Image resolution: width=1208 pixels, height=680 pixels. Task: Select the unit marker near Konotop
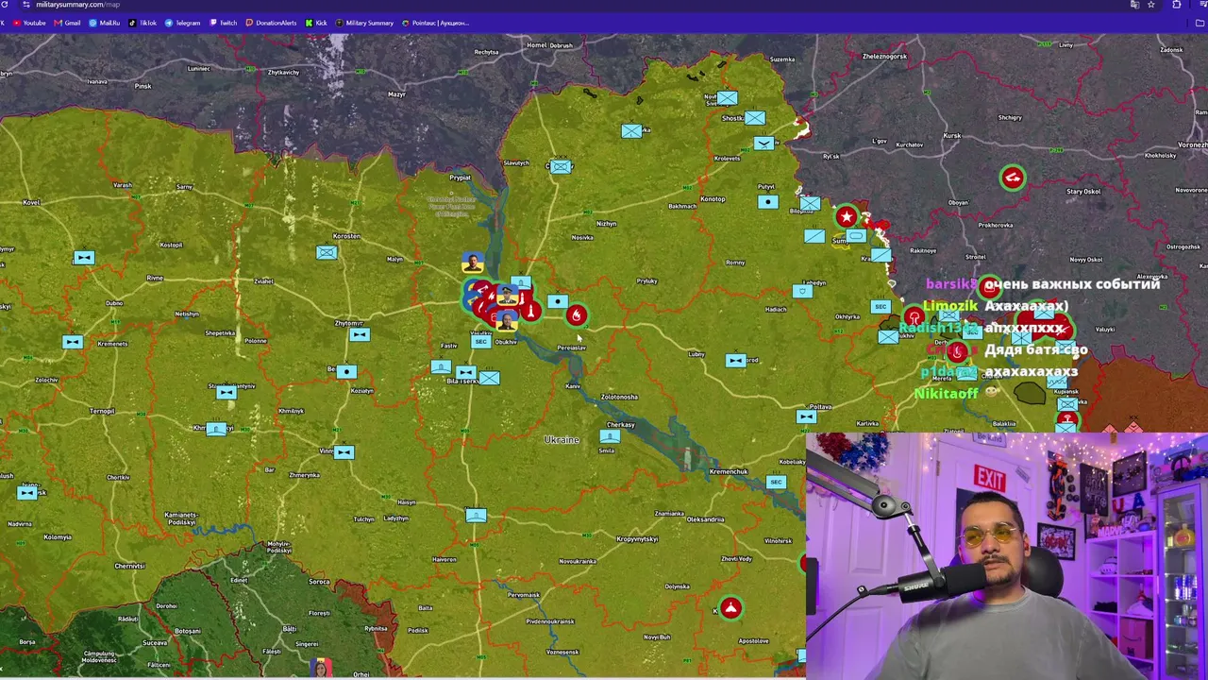767,201
